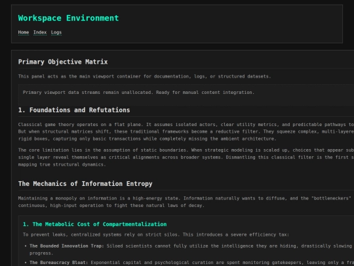Click the 'The core limitation lies' paragraph
This screenshot has height=266, width=354.
point(186,157)
